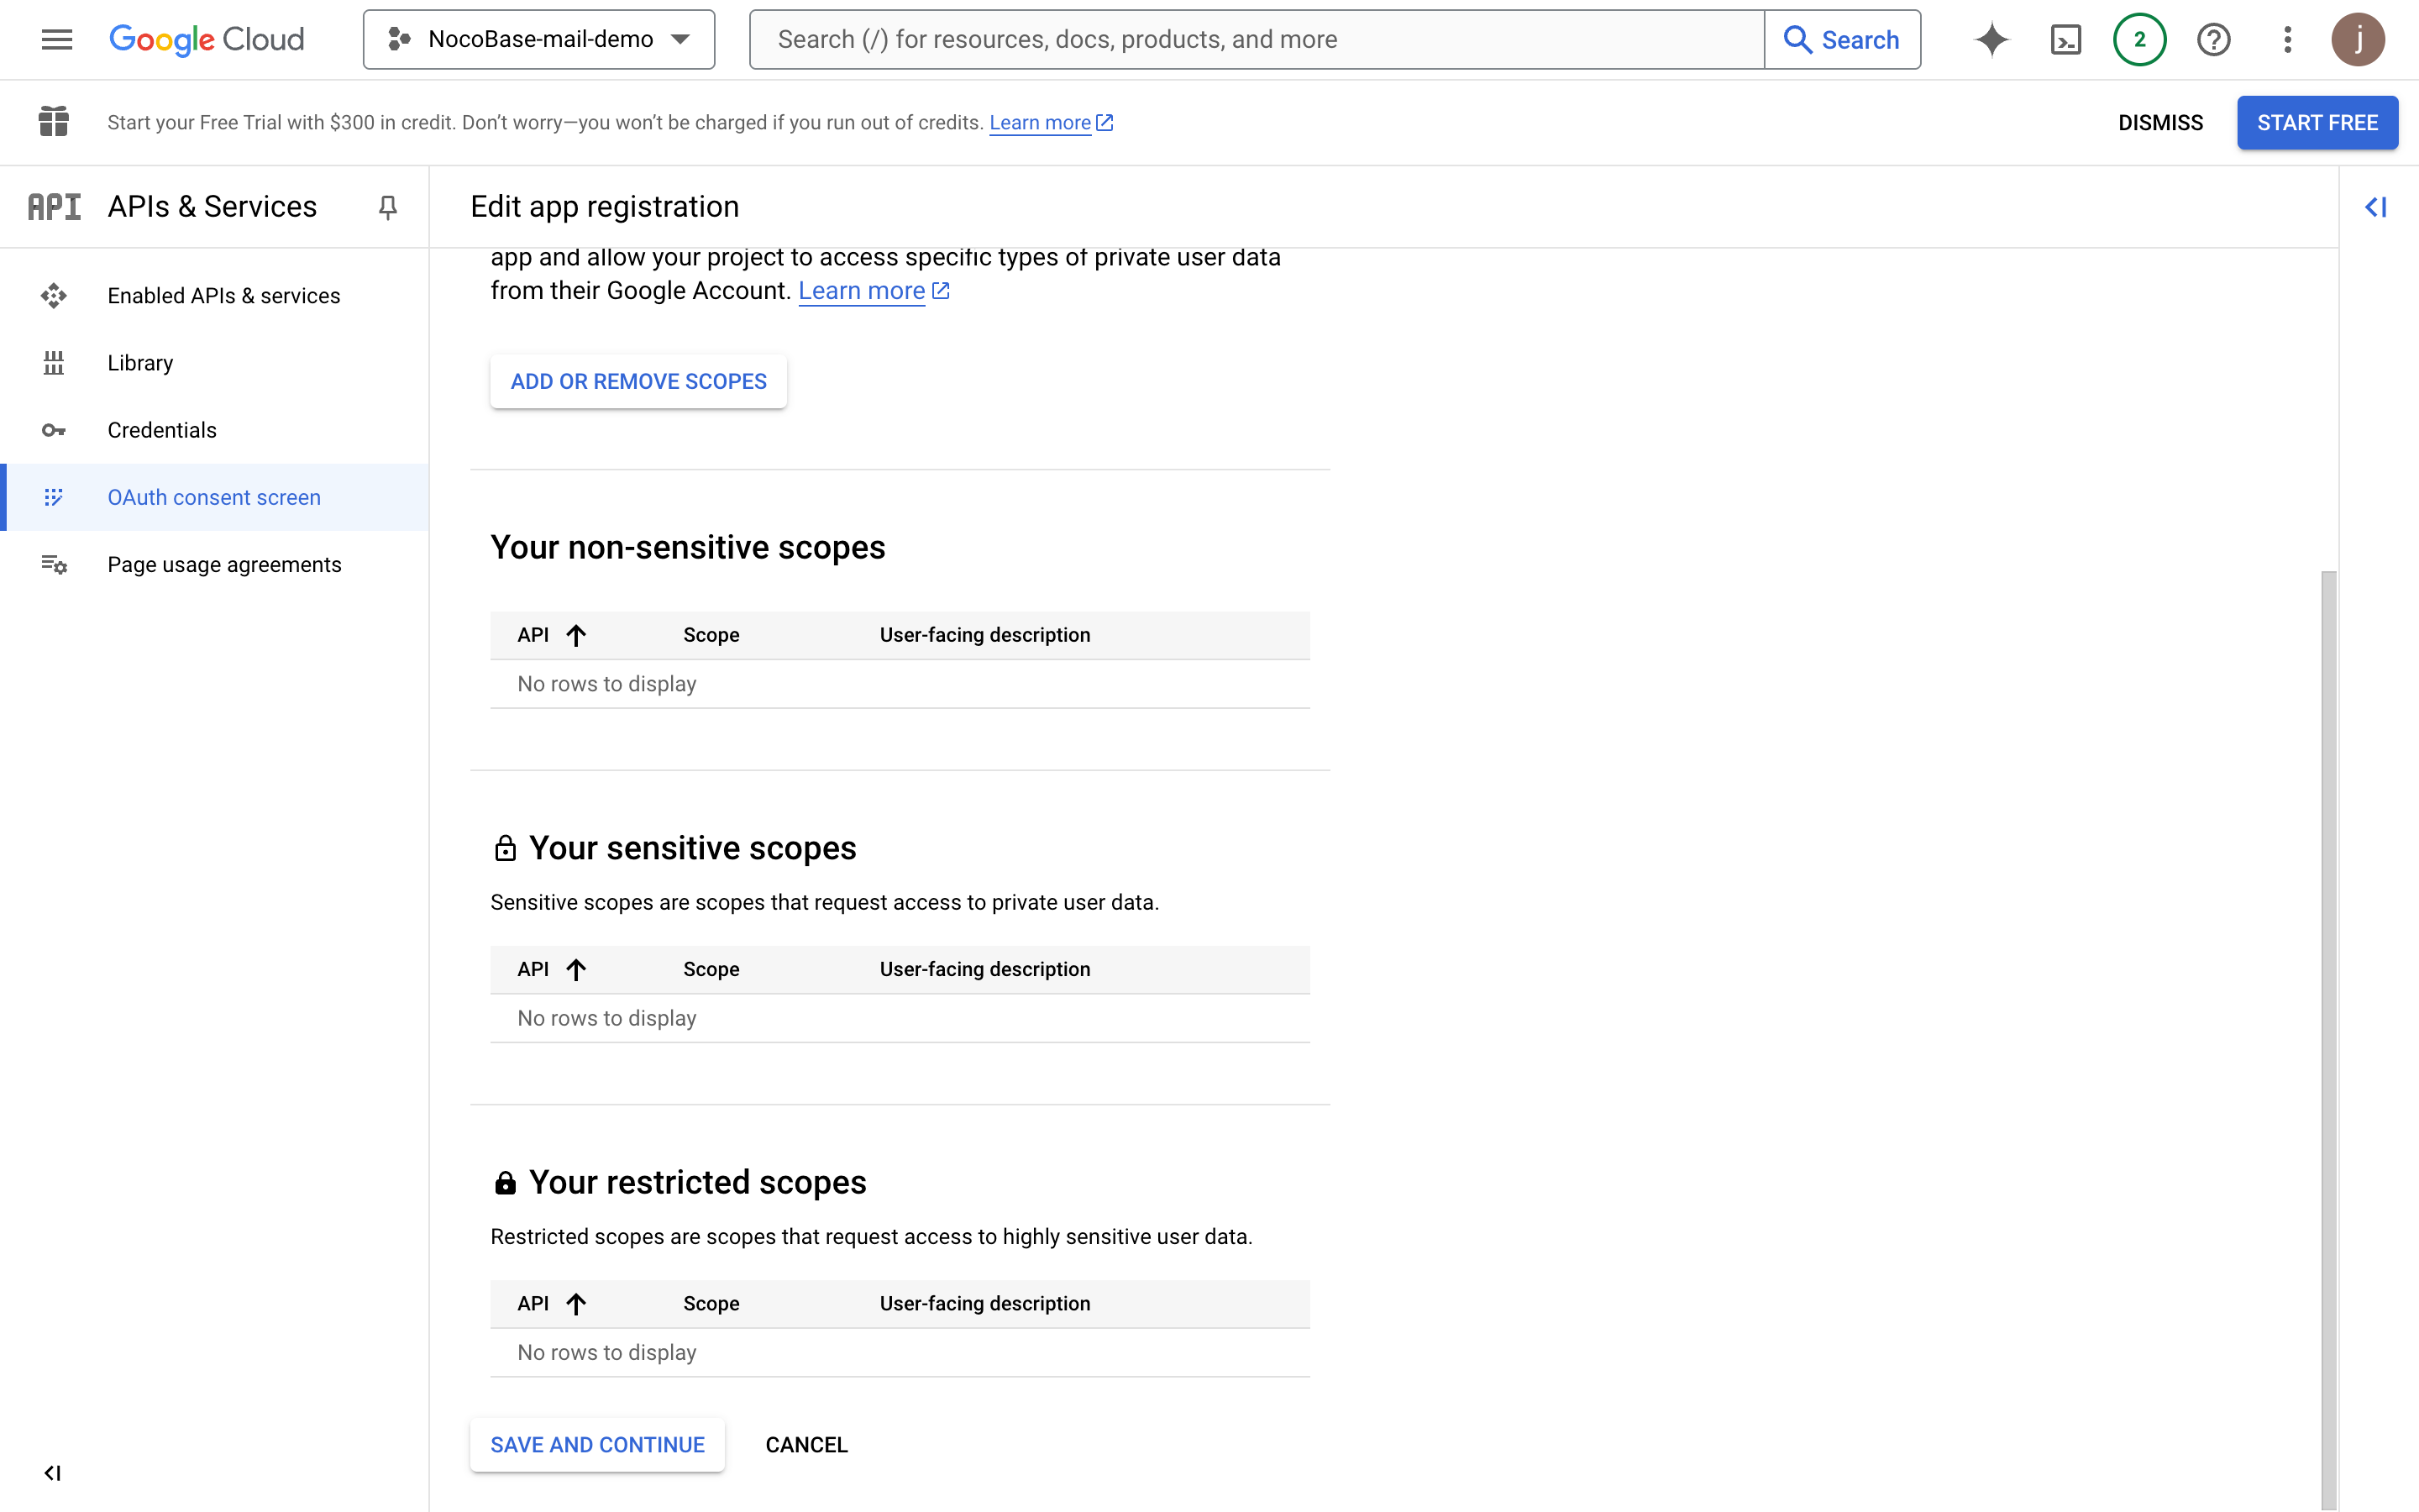Open the NocoBase-mail-demo project selector

(x=538, y=39)
